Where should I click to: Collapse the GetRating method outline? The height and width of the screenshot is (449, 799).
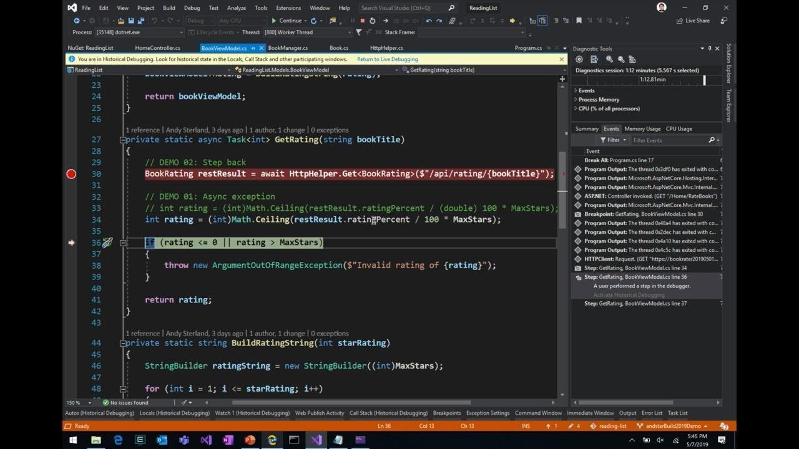click(123, 140)
